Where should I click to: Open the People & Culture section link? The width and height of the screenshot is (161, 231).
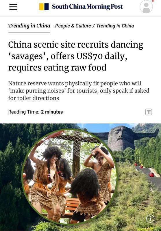pyautogui.click(x=73, y=26)
